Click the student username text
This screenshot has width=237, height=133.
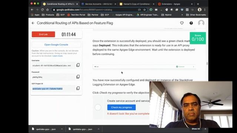pyautogui.click(x=52, y=66)
